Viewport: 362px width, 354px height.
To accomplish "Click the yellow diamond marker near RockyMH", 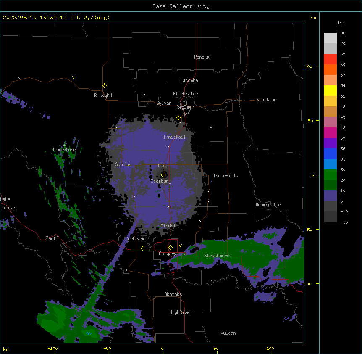I will pos(105,86).
